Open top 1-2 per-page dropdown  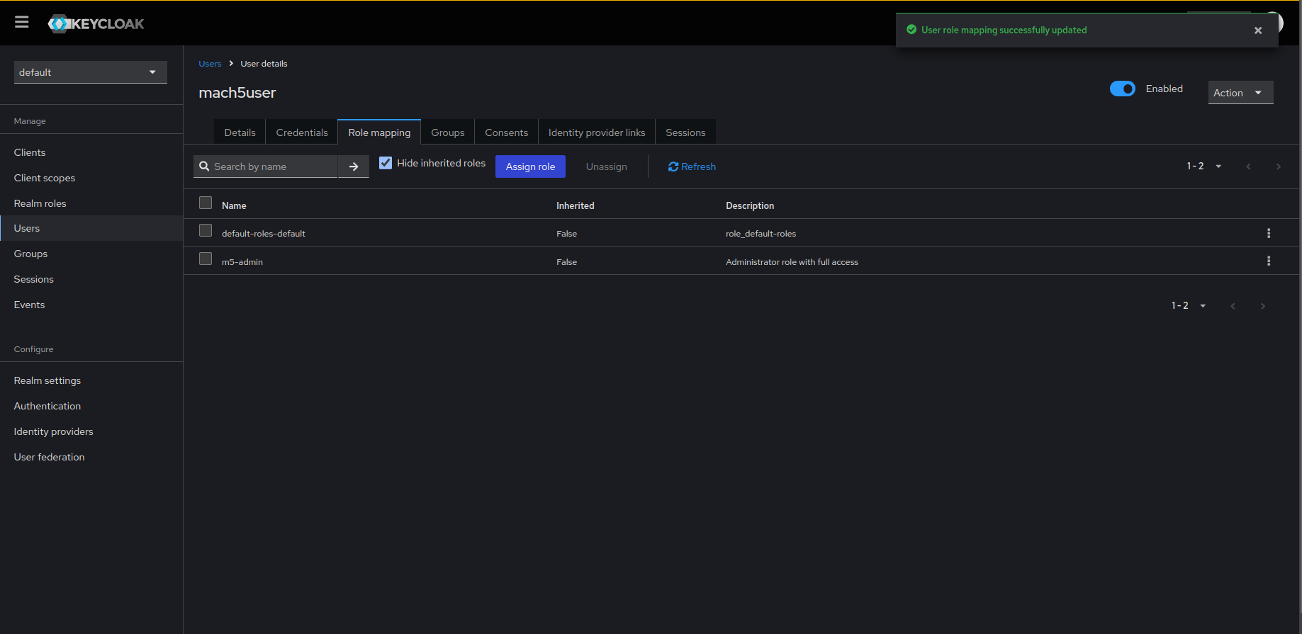click(1203, 166)
